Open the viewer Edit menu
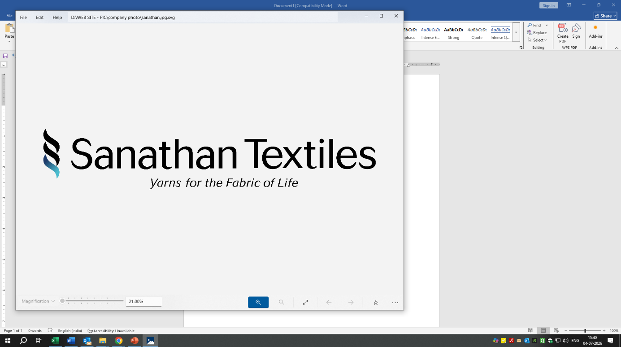The height and width of the screenshot is (347, 621). coord(40,17)
